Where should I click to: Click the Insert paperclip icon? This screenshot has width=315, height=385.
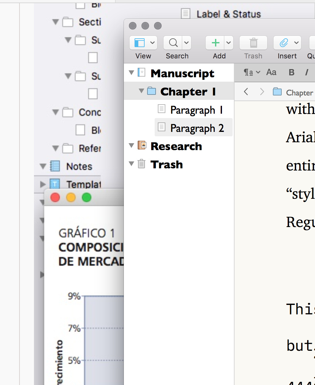coord(284,43)
